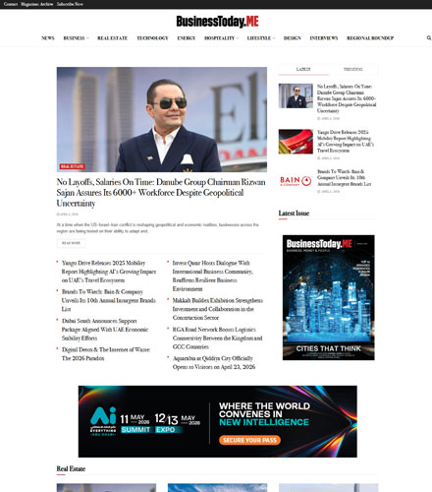Open the Energy menu item
Screen dimensions: 432x492
[187, 38]
